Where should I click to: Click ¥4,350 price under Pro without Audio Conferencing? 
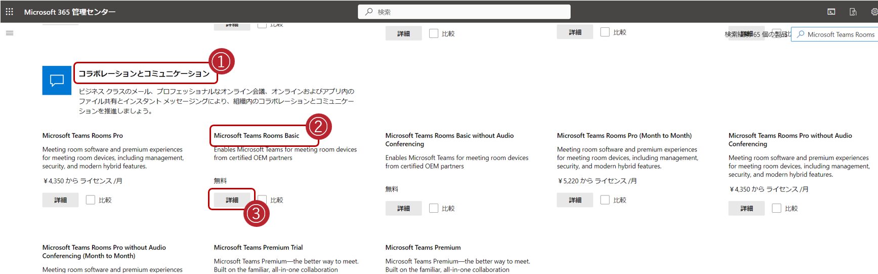(769, 189)
